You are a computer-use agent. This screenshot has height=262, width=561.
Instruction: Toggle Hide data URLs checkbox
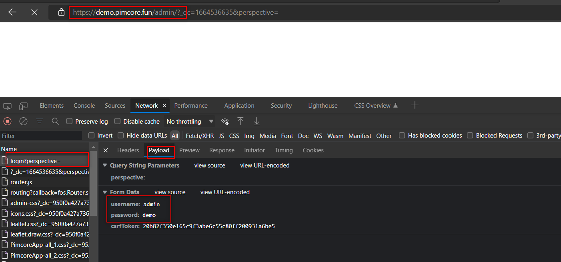coord(121,136)
